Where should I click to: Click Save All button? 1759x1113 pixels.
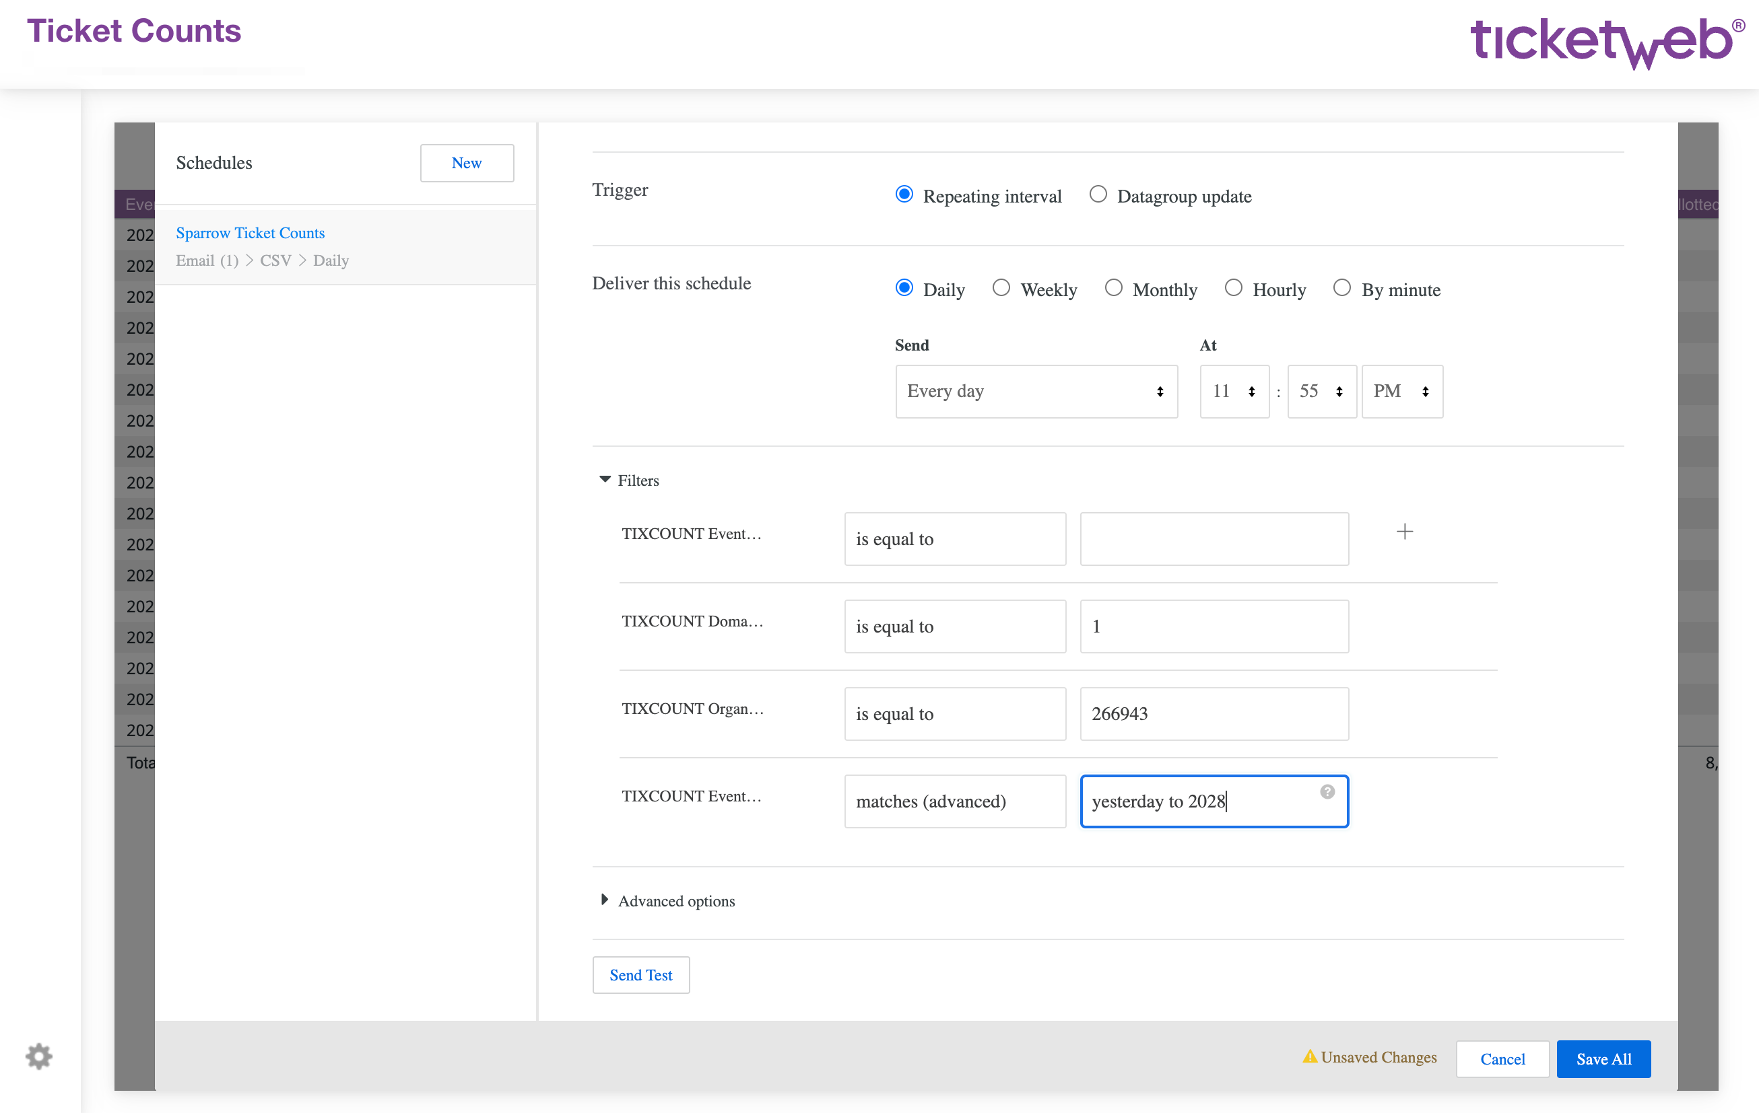coord(1603,1059)
